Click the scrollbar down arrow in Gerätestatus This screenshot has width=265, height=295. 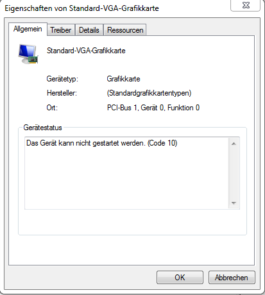[234, 203]
